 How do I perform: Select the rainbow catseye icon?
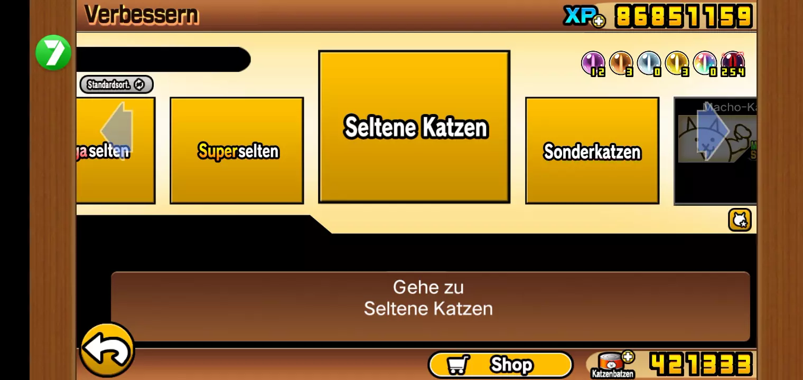[x=705, y=64]
